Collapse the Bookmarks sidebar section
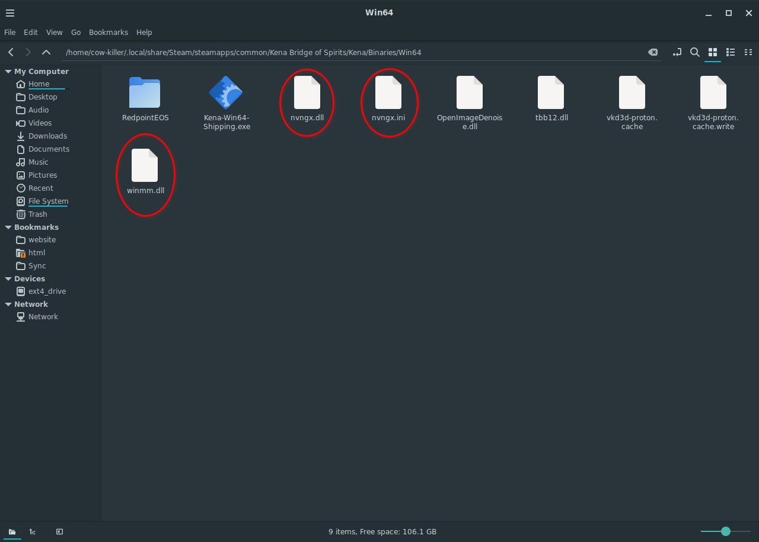The width and height of the screenshot is (759, 542). [8, 227]
